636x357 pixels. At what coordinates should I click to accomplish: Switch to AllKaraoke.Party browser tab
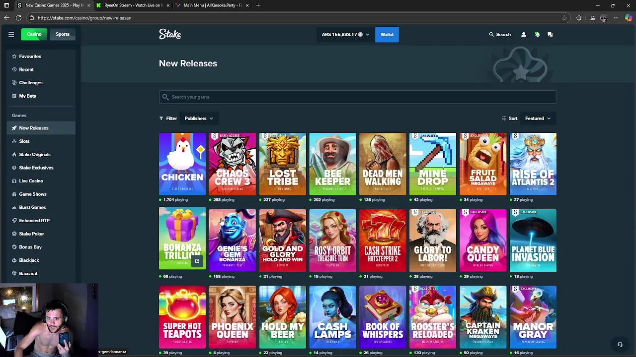click(213, 5)
